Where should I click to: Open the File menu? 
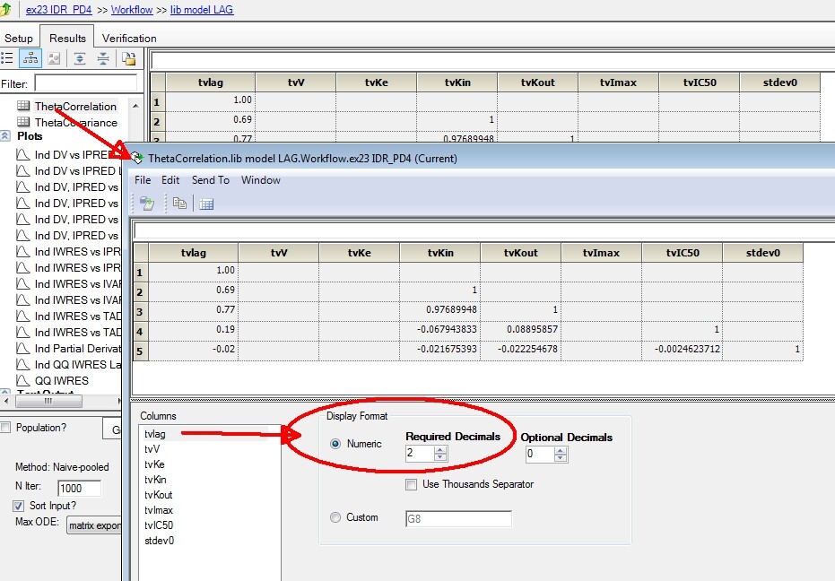(143, 180)
